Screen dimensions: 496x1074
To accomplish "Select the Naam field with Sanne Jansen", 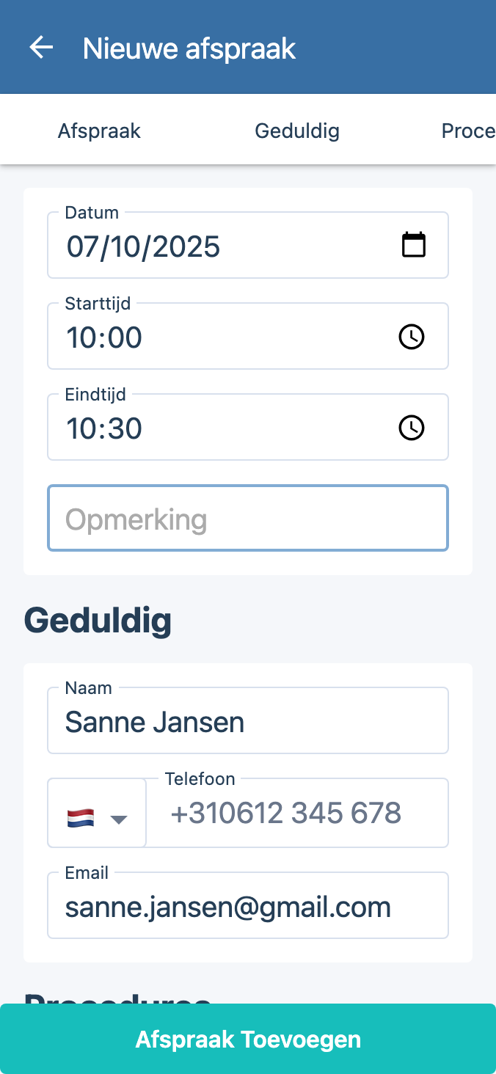I will click(x=247, y=722).
